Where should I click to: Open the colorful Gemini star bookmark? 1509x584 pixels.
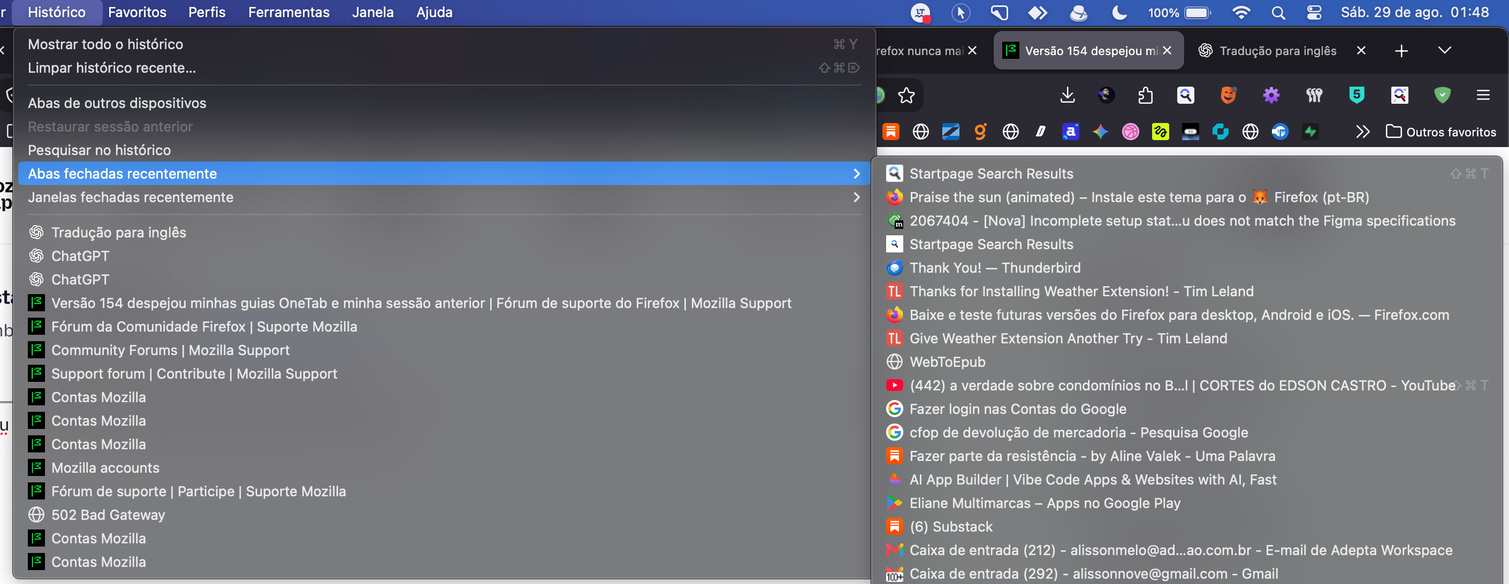pos(1100,132)
